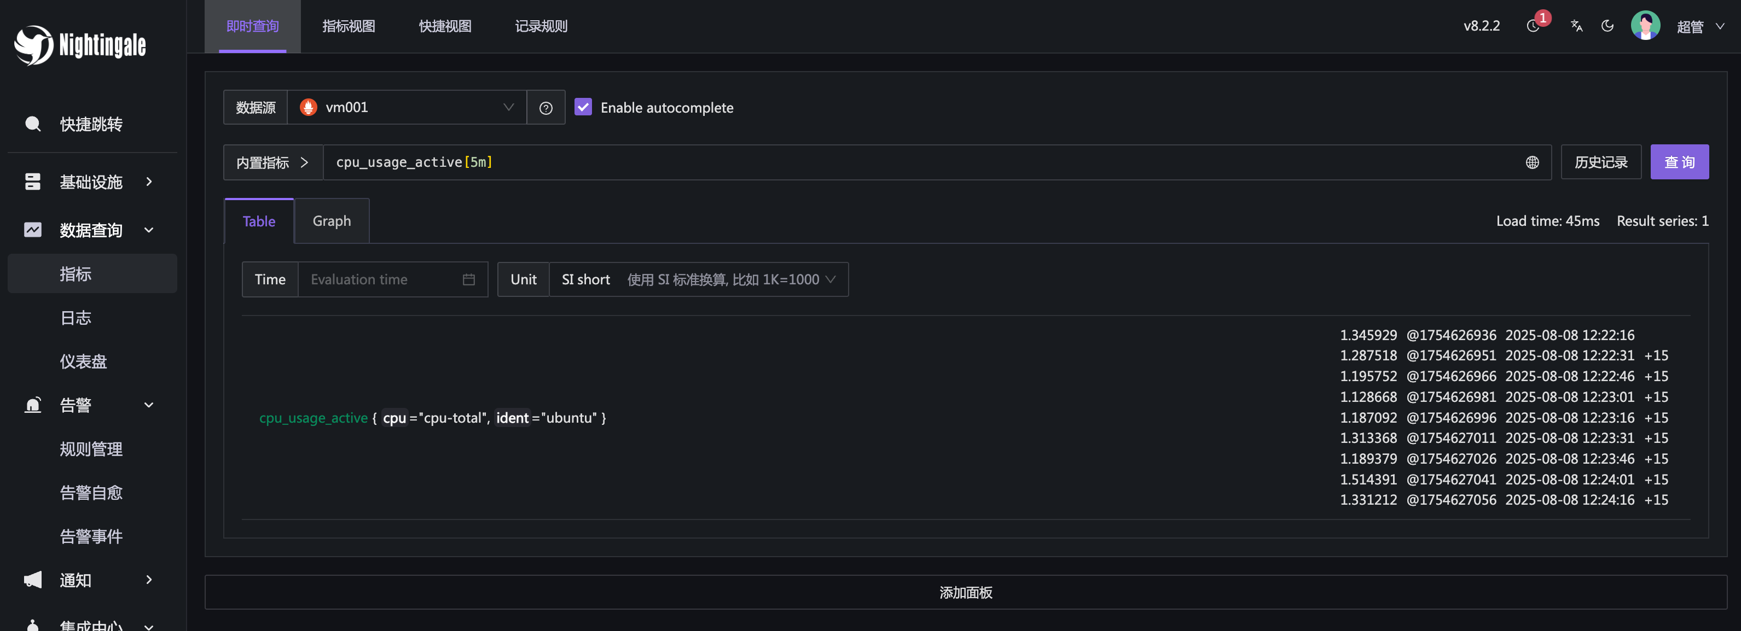This screenshot has width=1741, height=631.
Task: Open the Evaluation time calendar icon
Action: pyautogui.click(x=468, y=280)
